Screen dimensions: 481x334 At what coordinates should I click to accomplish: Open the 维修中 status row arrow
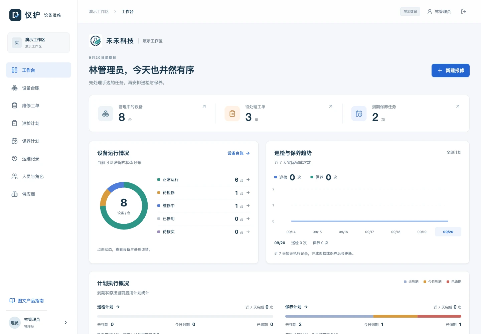click(248, 206)
